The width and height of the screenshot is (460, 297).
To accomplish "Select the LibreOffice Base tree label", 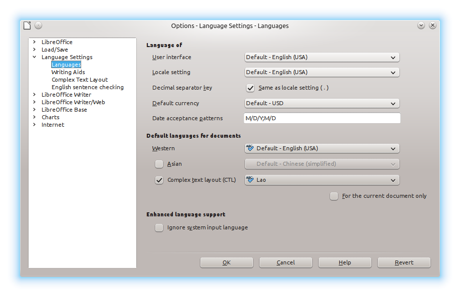I will pyautogui.click(x=64, y=110).
